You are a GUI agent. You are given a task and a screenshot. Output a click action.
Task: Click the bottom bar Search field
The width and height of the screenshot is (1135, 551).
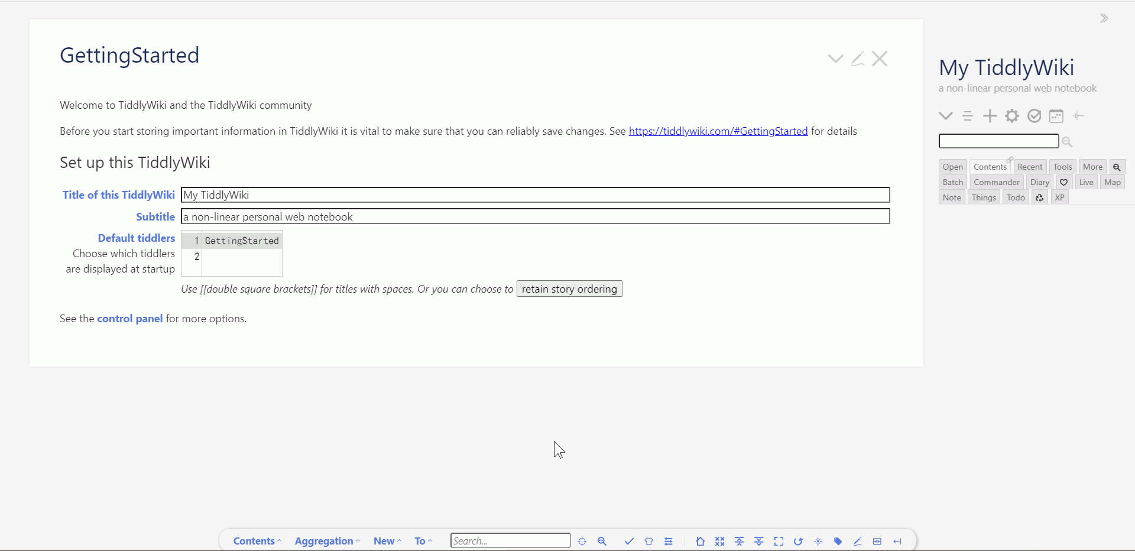pos(510,541)
